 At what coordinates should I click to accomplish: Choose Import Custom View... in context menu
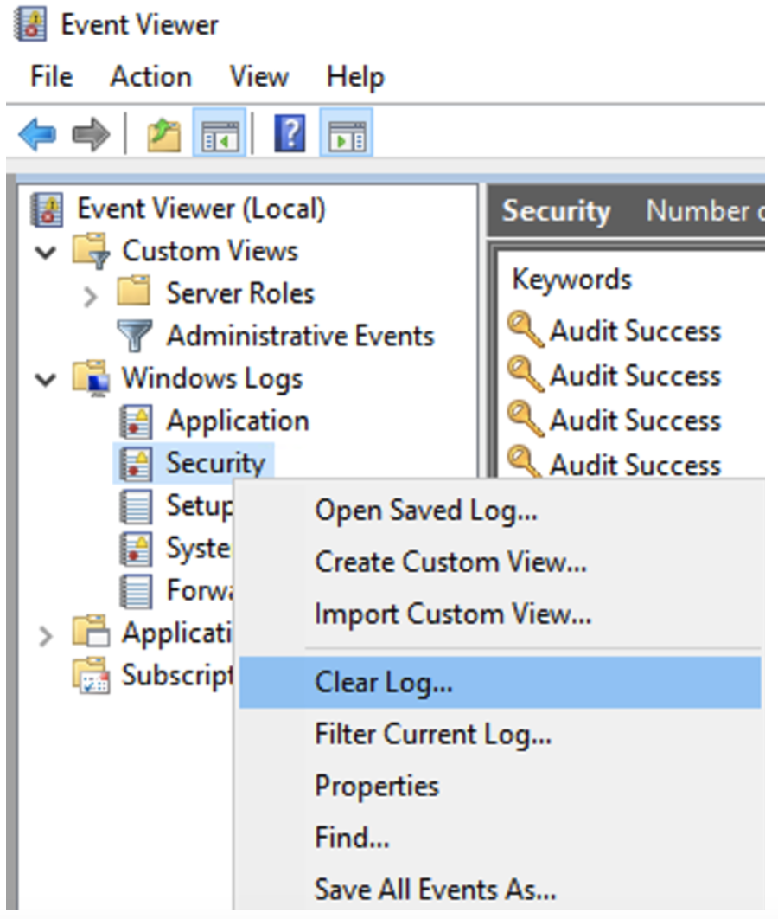[x=500, y=614]
